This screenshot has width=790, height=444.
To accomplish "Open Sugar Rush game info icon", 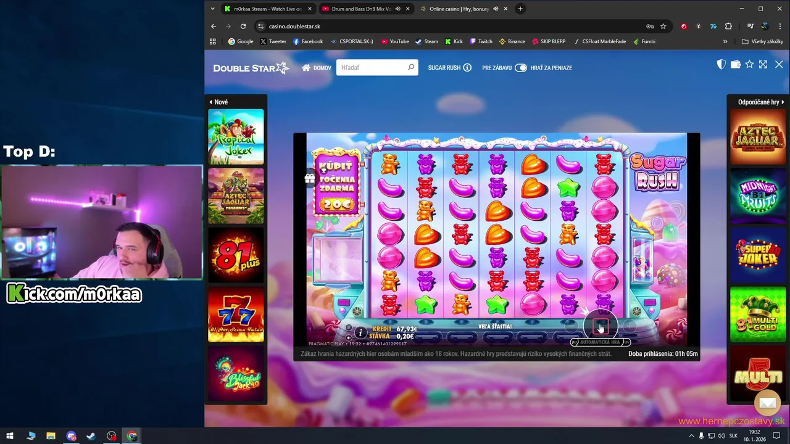I will click(x=467, y=68).
